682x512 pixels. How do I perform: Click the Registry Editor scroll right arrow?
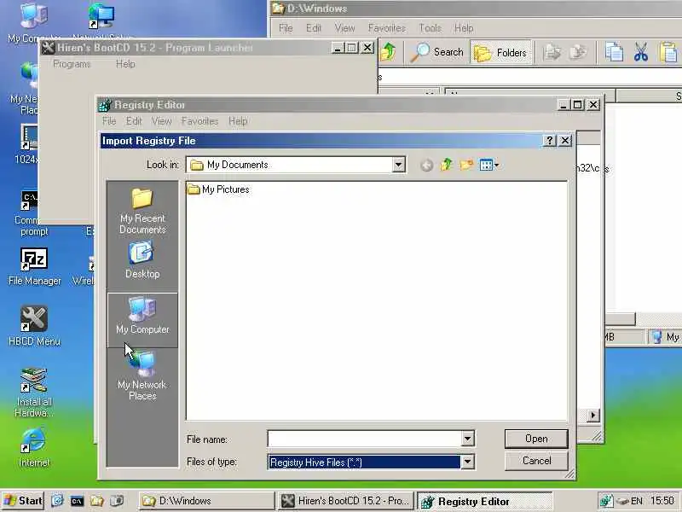[x=592, y=416]
